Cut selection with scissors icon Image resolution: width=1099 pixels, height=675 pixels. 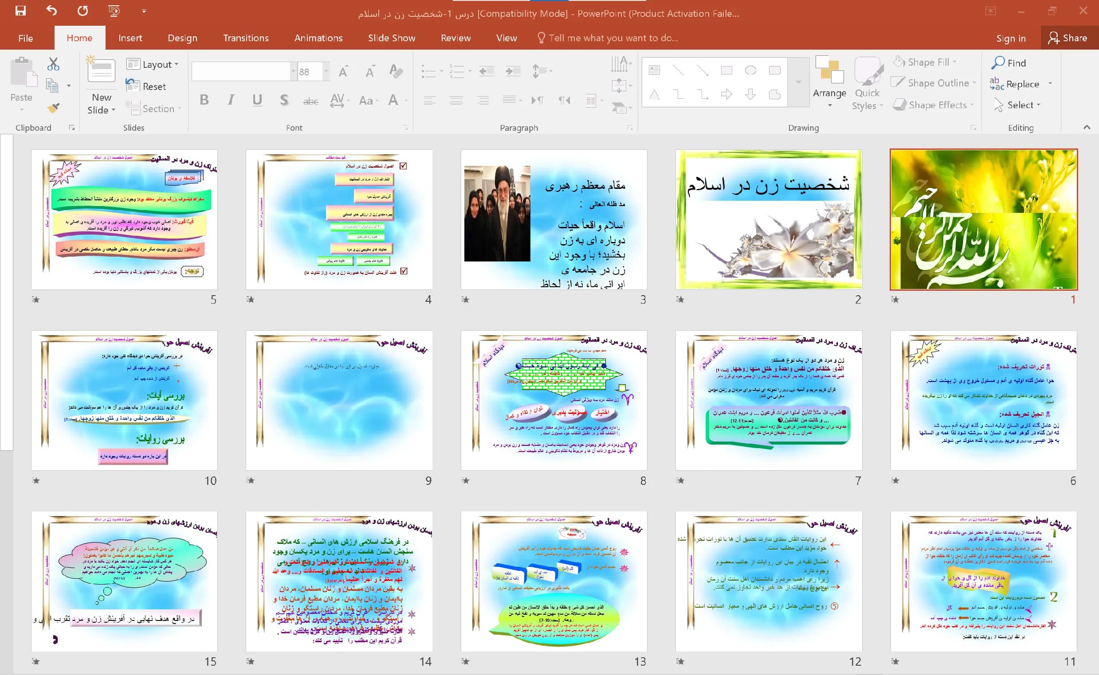point(53,64)
